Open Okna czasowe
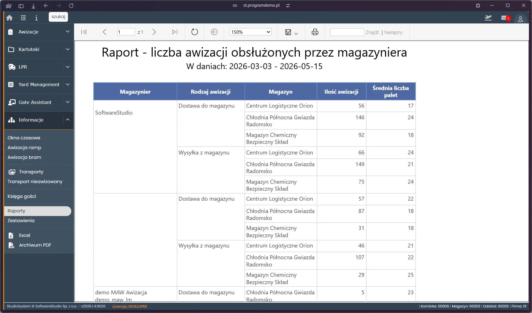 pyautogui.click(x=24, y=138)
